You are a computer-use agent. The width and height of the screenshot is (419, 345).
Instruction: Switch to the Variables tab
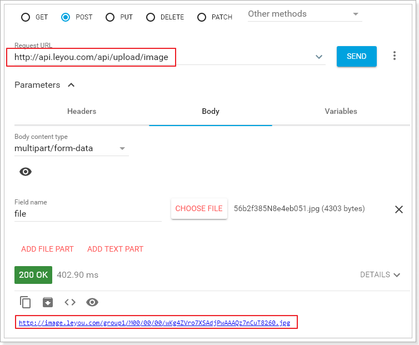click(341, 111)
